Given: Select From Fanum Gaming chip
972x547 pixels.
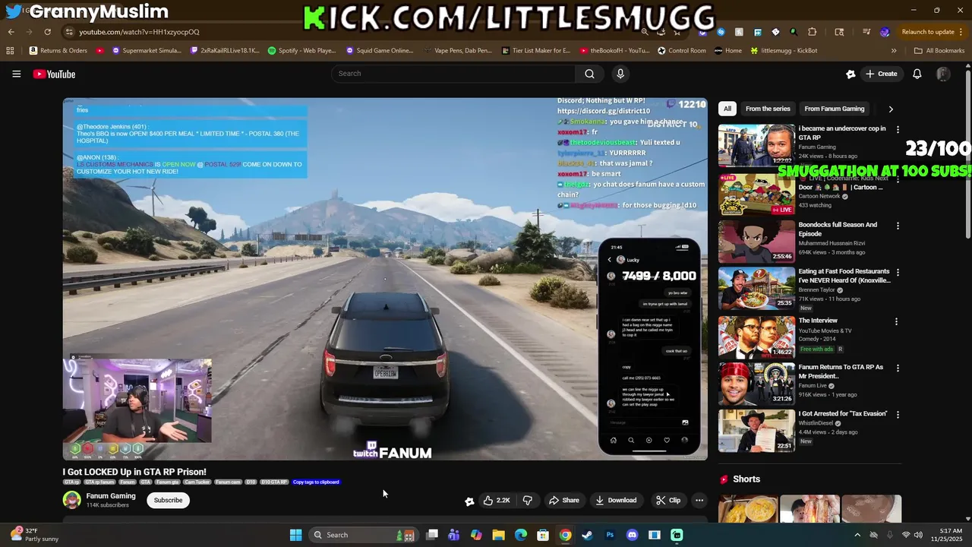Looking at the screenshot, I should [x=835, y=109].
